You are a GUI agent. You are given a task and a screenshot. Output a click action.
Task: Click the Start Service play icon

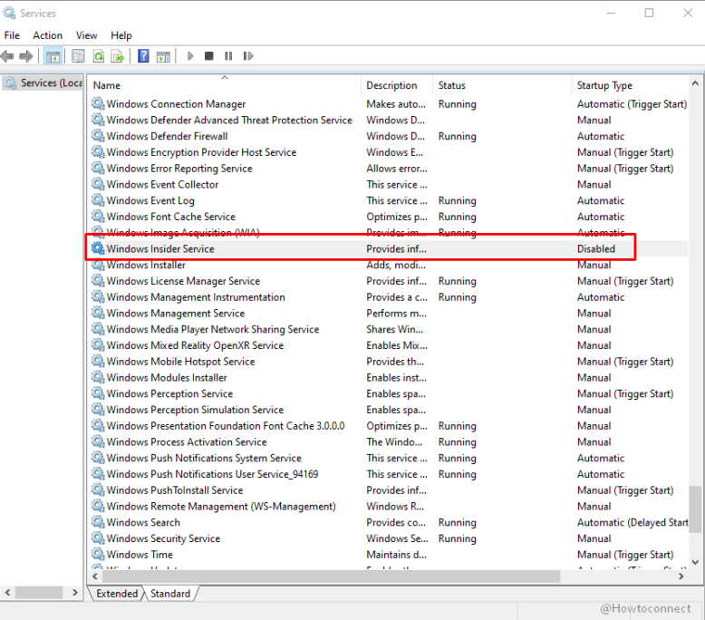pyautogui.click(x=190, y=56)
